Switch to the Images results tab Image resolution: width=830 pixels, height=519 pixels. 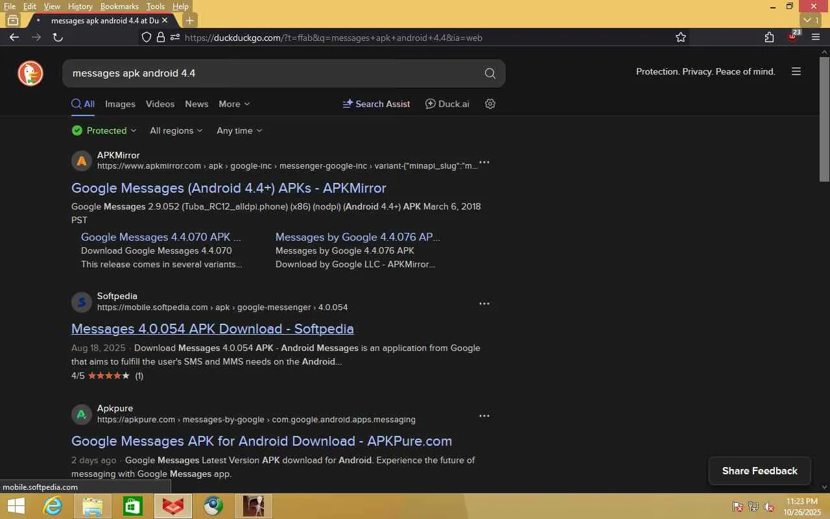(120, 104)
